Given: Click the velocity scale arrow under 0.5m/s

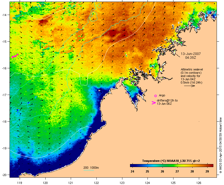Looking at the screenshot, I should tap(190, 86).
